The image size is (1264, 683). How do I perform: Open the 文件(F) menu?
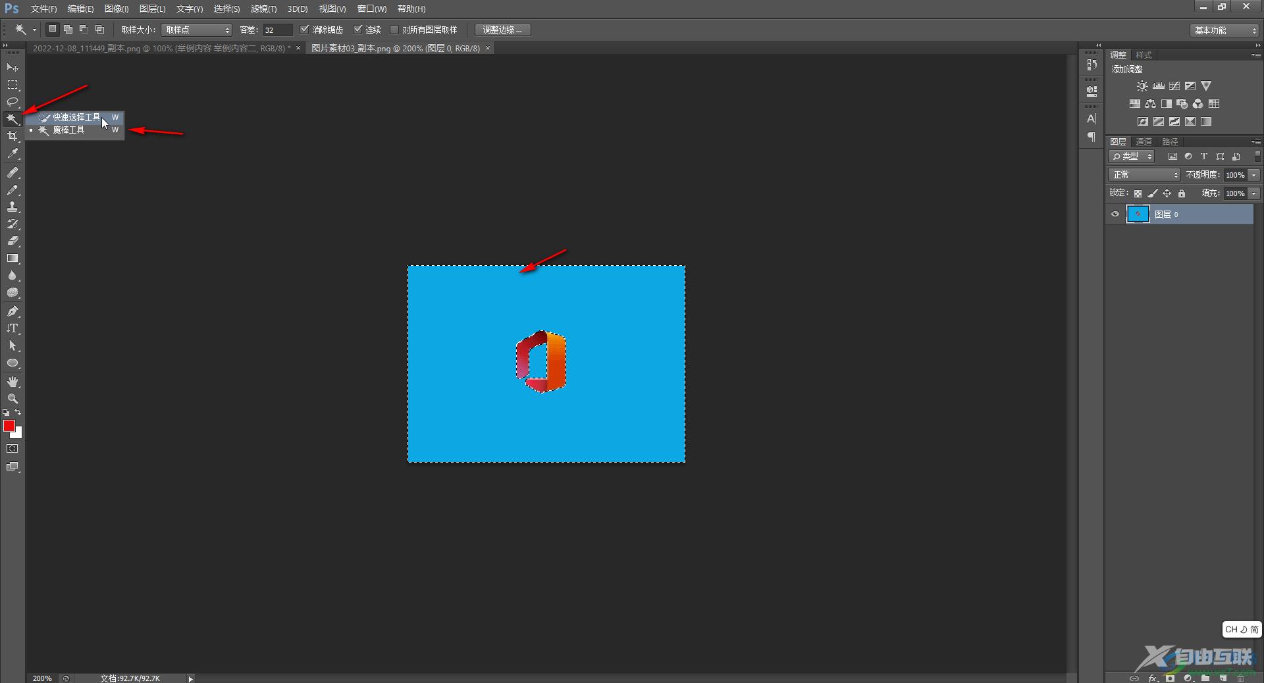(x=43, y=9)
